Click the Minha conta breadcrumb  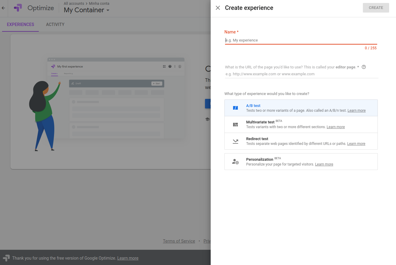[x=99, y=4]
